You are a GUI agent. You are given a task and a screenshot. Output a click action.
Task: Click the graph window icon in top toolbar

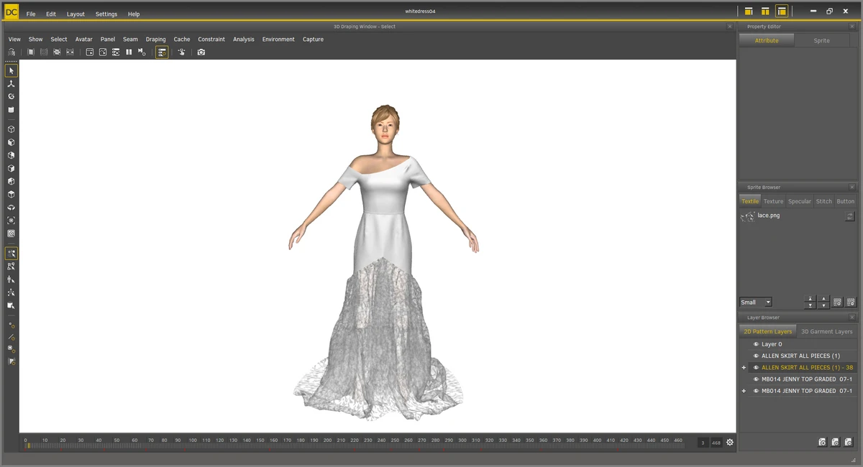[x=103, y=52]
